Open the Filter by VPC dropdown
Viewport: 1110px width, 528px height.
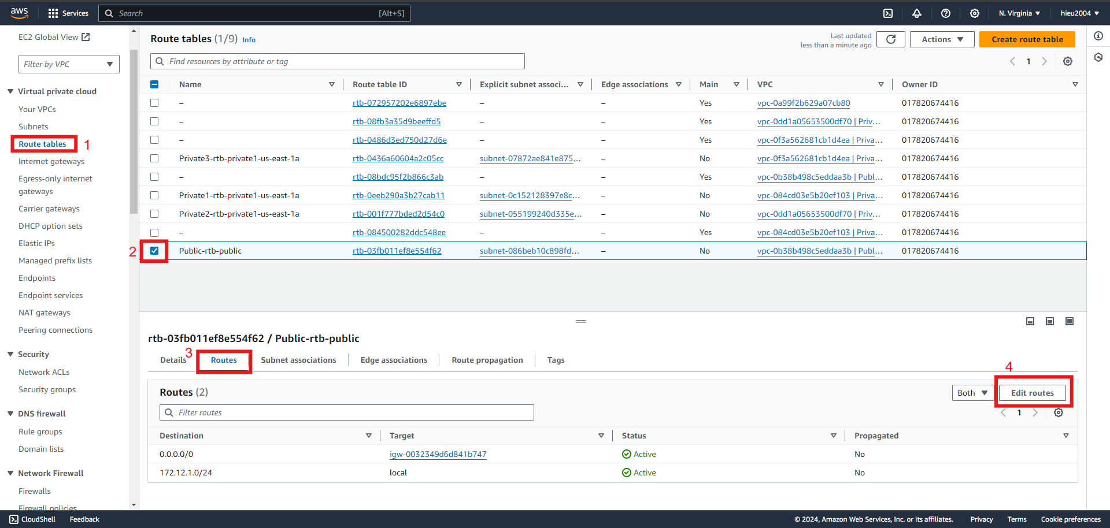[69, 64]
